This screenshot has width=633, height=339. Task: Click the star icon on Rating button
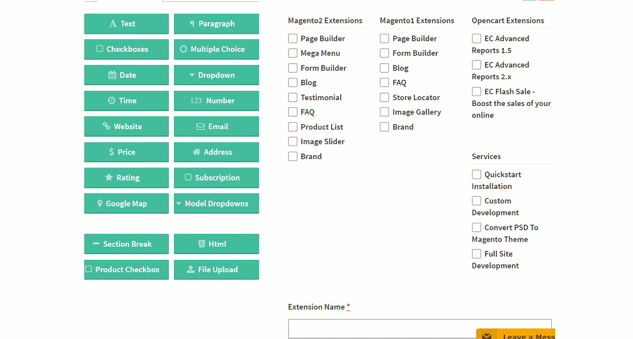pos(109,177)
